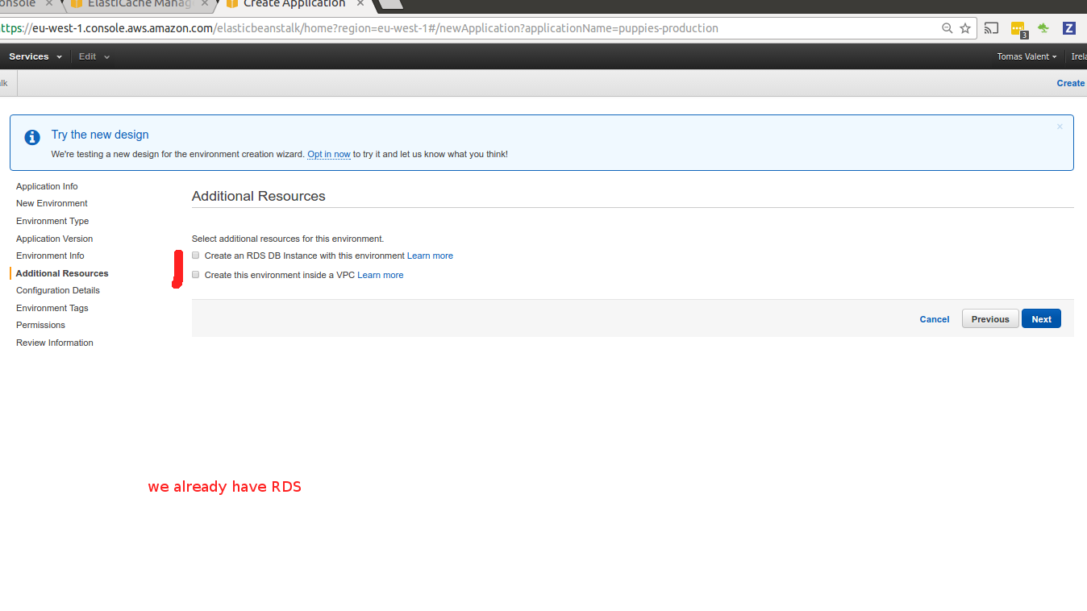This screenshot has width=1087, height=611.
Task: Click the blue info icon in banner
Action: coord(32,137)
